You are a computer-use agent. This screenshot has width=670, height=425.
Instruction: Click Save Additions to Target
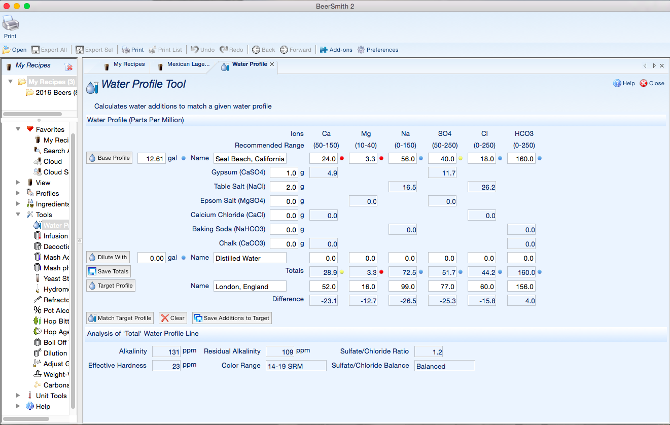[x=232, y=318]
